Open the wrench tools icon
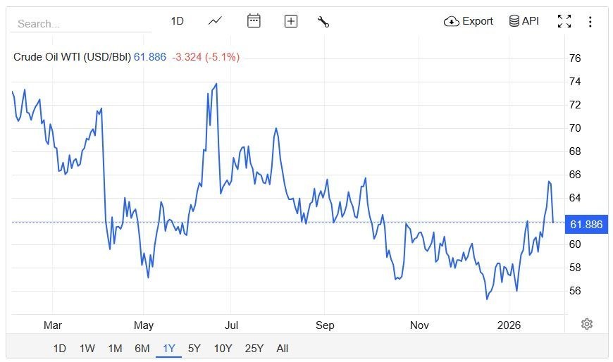 [x=323, y=21]
